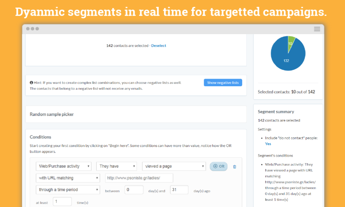
Task: Click the 'Yes' link under Settings
Action: tap(268, 144)
